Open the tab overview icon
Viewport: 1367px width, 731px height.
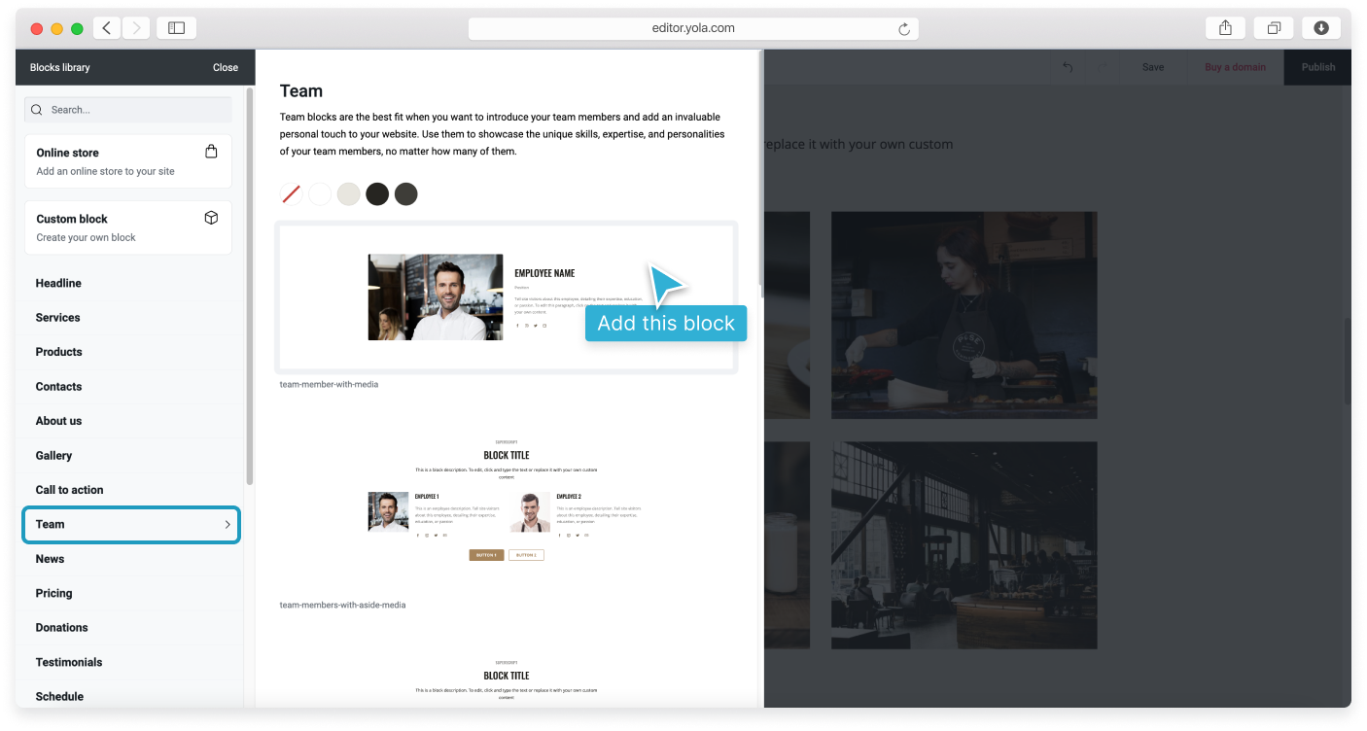1274,28
